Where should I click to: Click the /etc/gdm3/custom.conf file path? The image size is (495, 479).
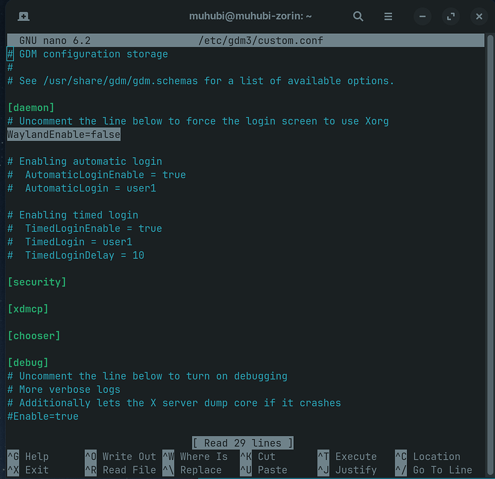(261, 40)
